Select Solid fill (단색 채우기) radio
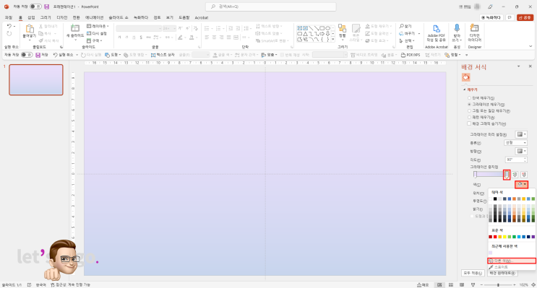Viewport: 537px width, 288px height. click(x=470, y=98)
